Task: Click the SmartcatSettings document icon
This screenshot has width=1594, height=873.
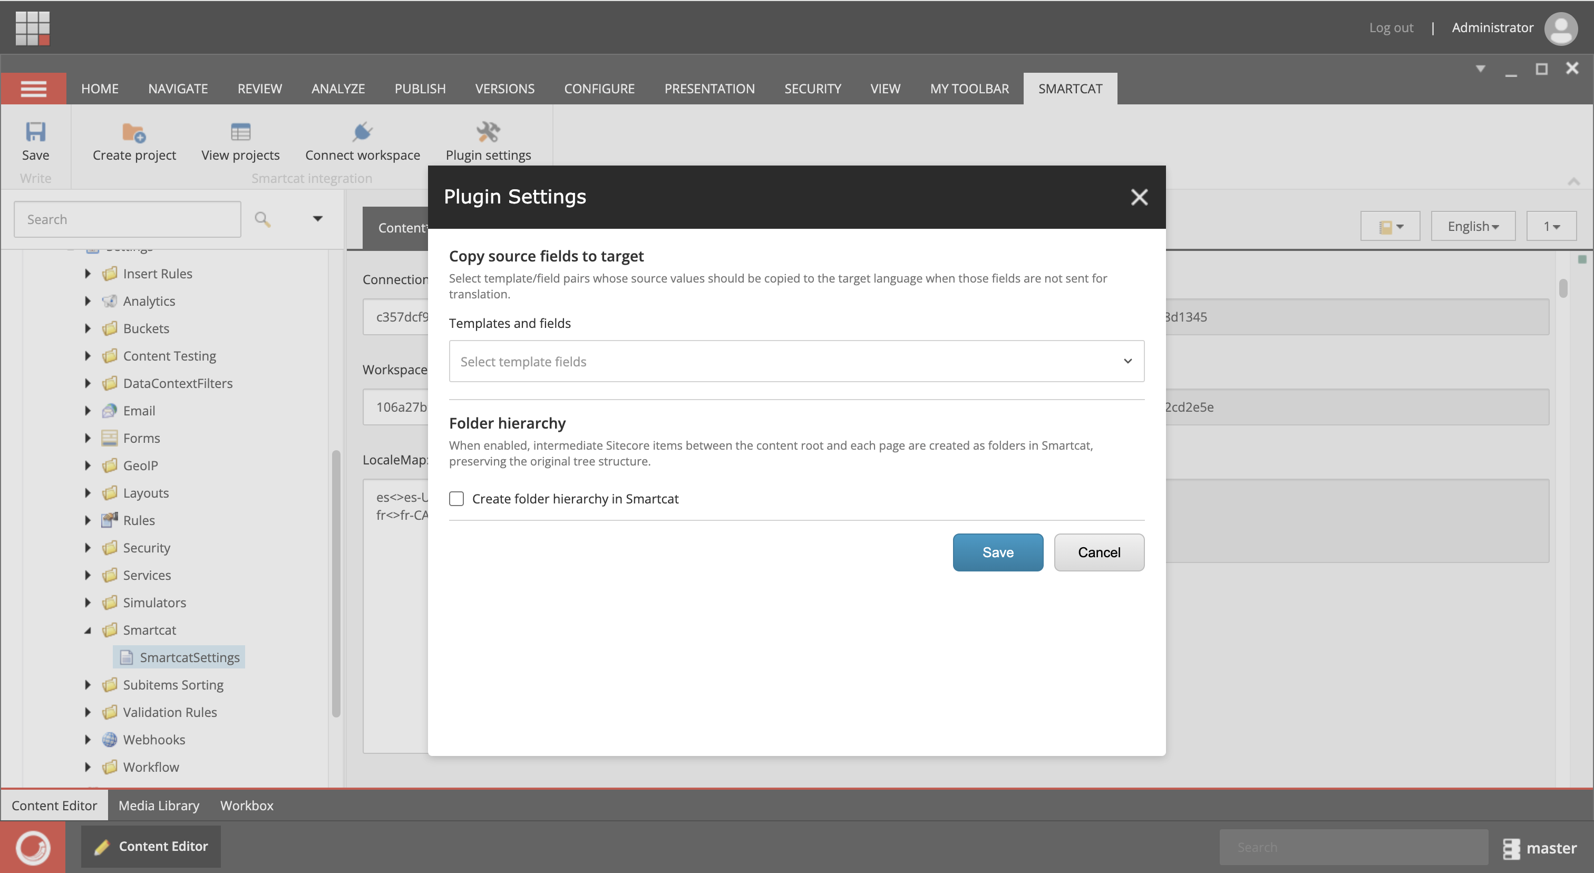Action: [126, 657]
